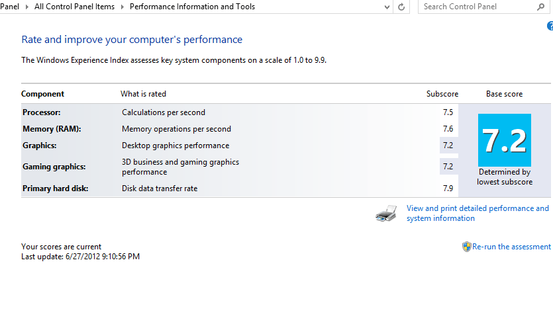Expand the arrow after Panel breadcrumb
Viewport: 553px width, 334px height.
pyautogui.click(x=26, y=7)
